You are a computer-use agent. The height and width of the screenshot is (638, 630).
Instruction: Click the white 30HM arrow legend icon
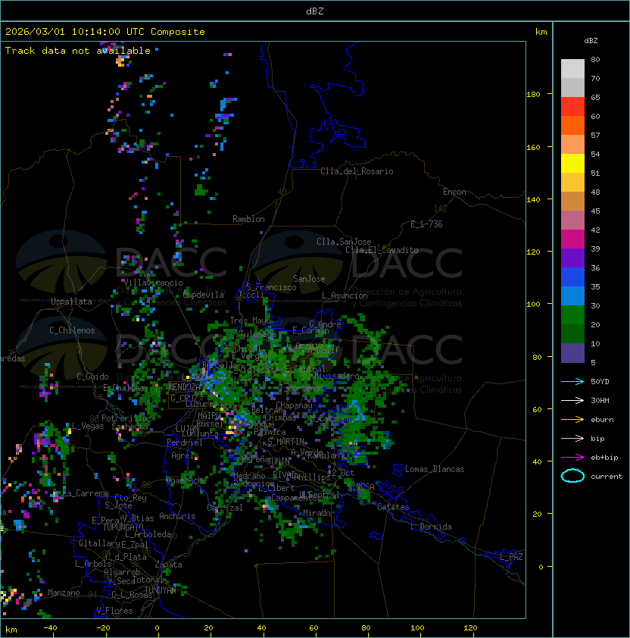[x=572, y=400]
